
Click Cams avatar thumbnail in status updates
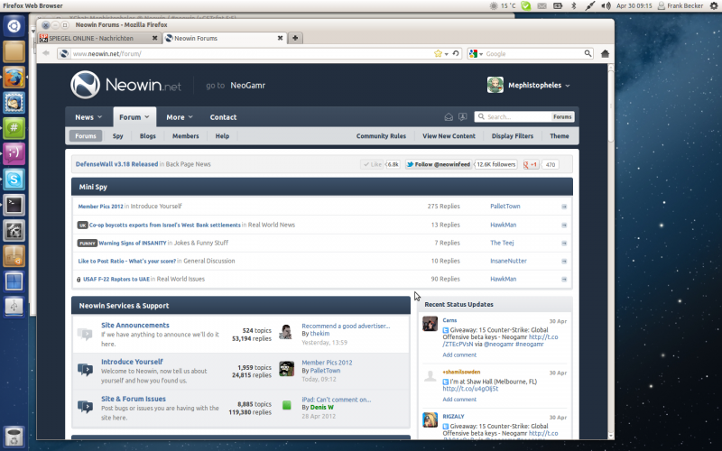pyautogui.click(x=430, y=324)
